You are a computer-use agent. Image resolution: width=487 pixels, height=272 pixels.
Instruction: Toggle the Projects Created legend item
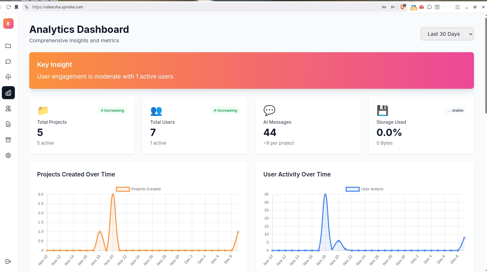138,189
